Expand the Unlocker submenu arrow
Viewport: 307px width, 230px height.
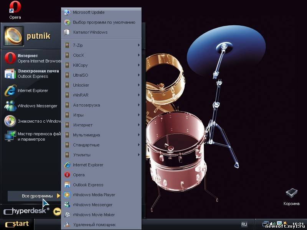(139, 85)
